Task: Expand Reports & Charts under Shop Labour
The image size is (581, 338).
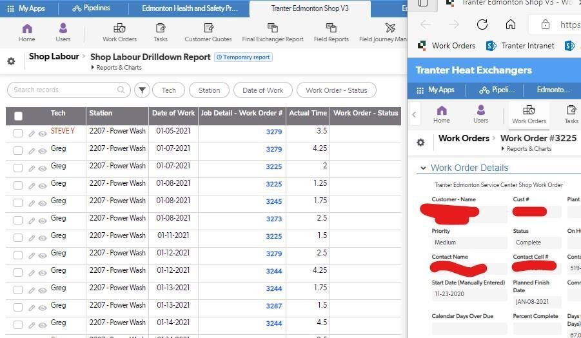Action: coord(116,68)
